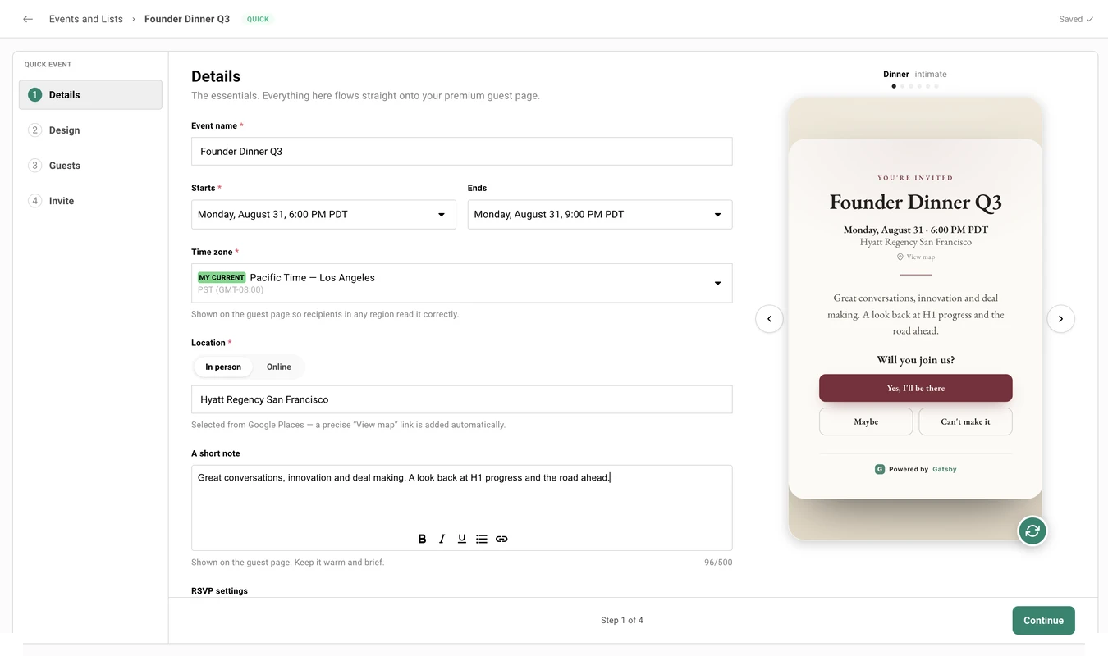The width and height of the screenshot is (1108, 656).
Task: Go to Guests step in sidebar
Action: point(90,165)
